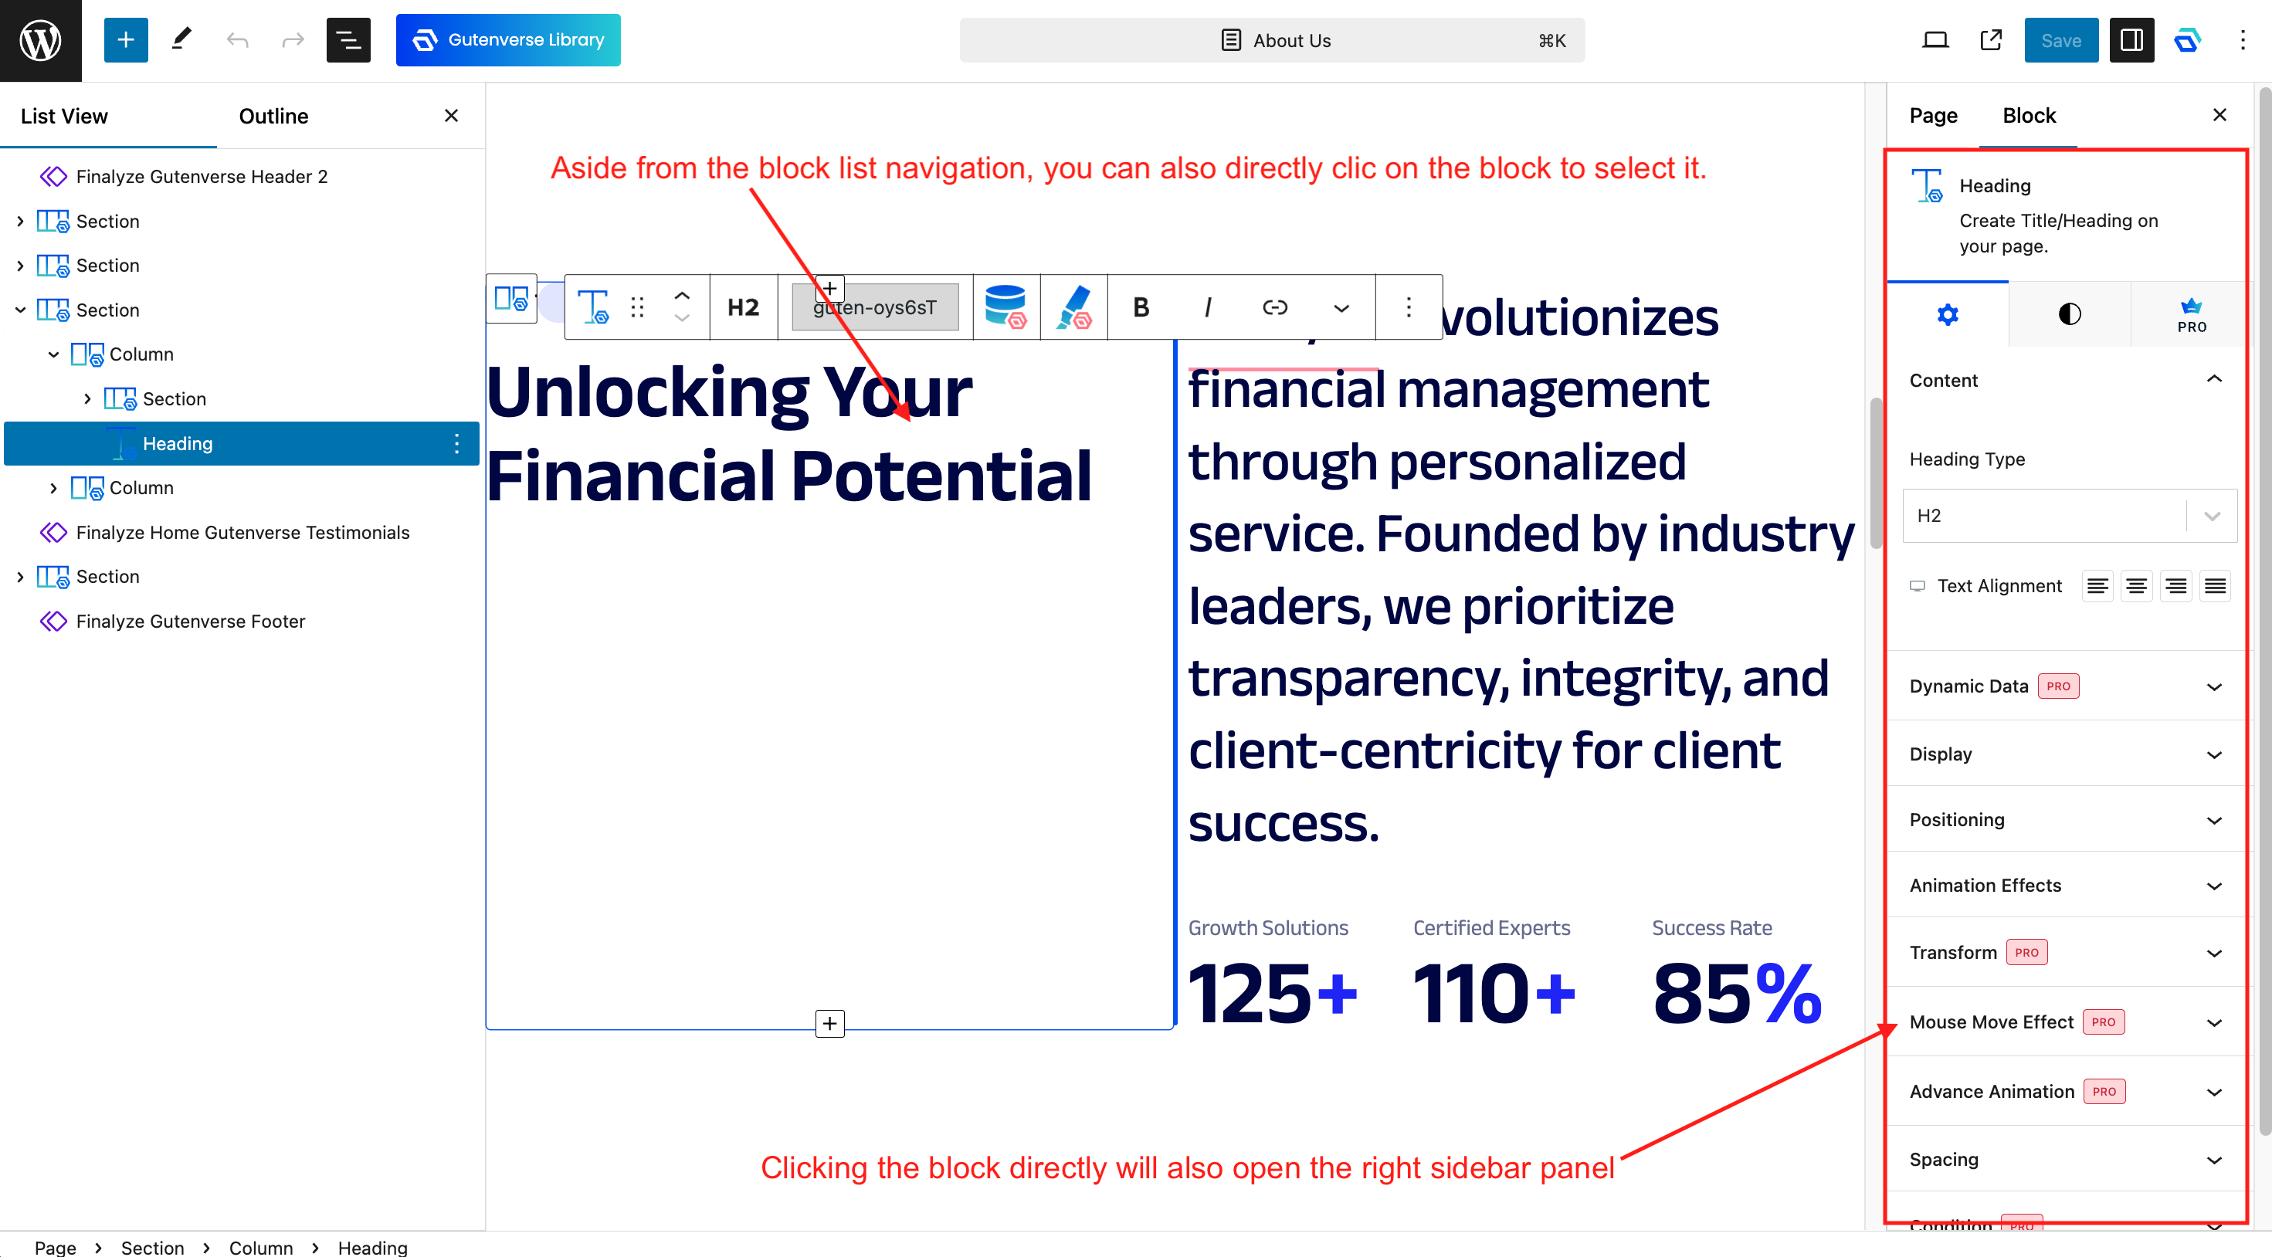
Task: Click the dynamic data database icon
Action: (1005, 307)
